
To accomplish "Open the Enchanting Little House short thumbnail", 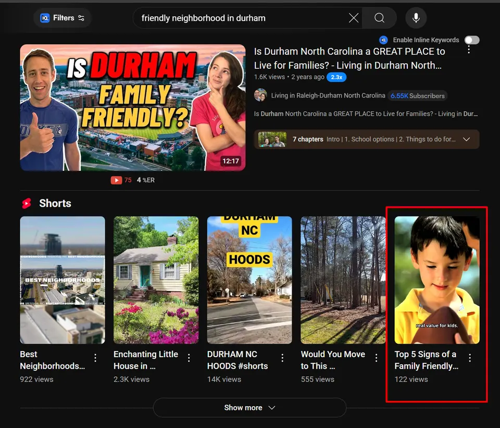I will click(156, 280).
